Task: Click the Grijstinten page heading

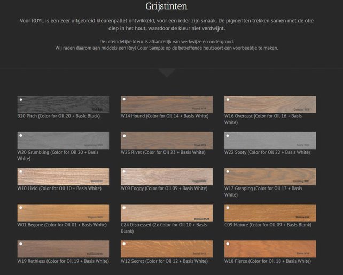Action: pos(166,7)
